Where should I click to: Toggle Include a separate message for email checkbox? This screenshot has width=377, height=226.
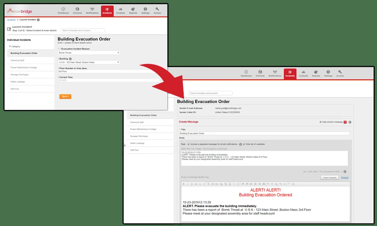(x=188, y=144)
